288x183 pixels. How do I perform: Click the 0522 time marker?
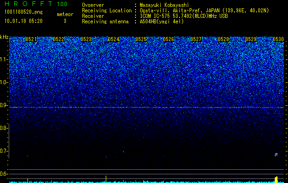pos(59,39)
